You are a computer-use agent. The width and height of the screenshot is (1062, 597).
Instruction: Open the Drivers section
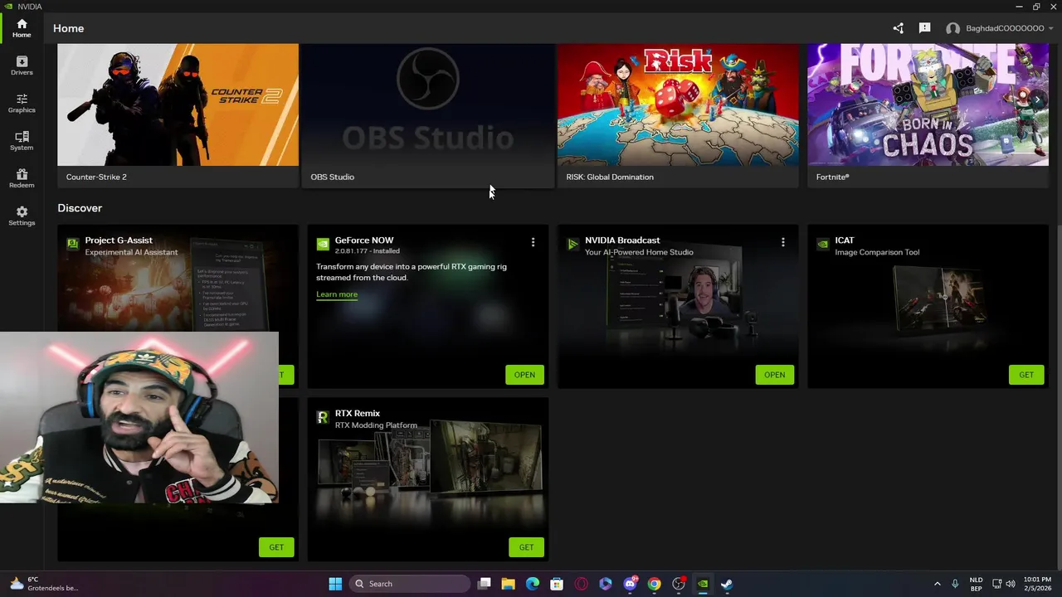[22, 66]
